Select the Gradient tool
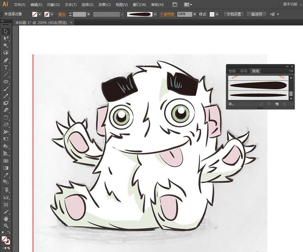Image resolution: width=303 pixels, height=252 pixels. (x=6, y=168)
